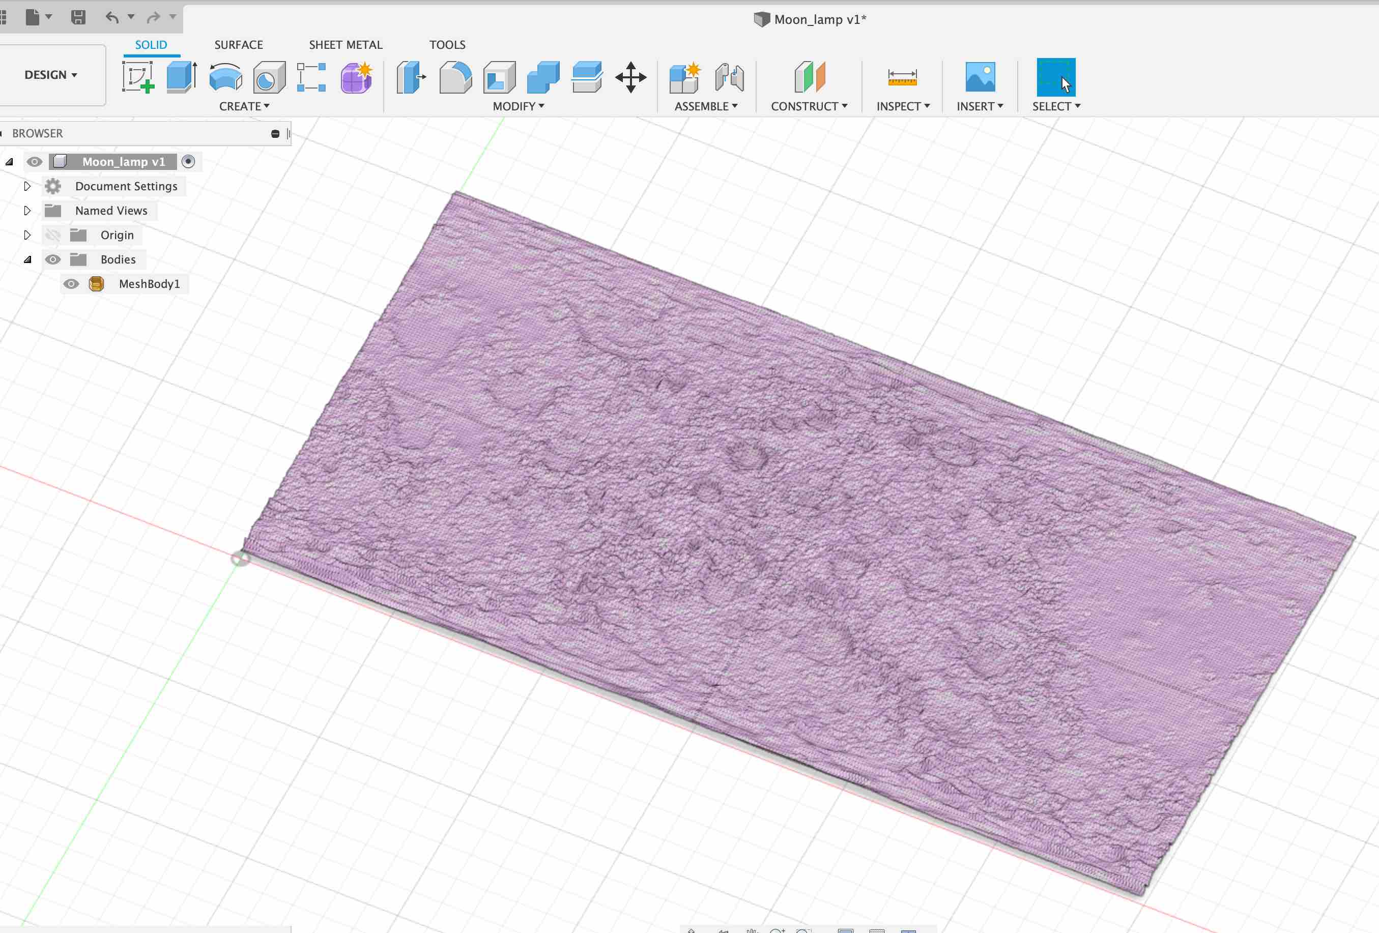Select the Moon_lamp v1* document tab
1379x933 pixels.
tap(810, 19)
